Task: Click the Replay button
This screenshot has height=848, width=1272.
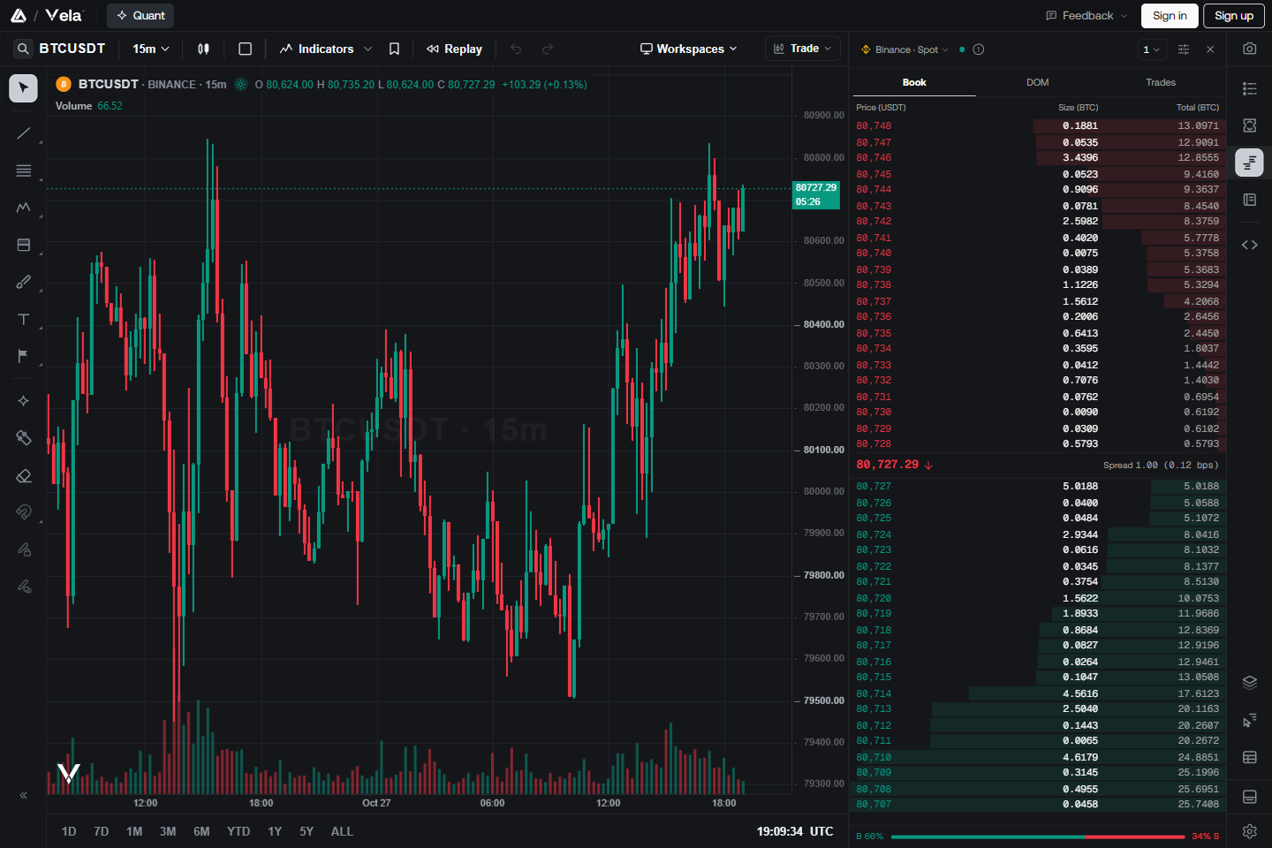Action: (454, 49)
